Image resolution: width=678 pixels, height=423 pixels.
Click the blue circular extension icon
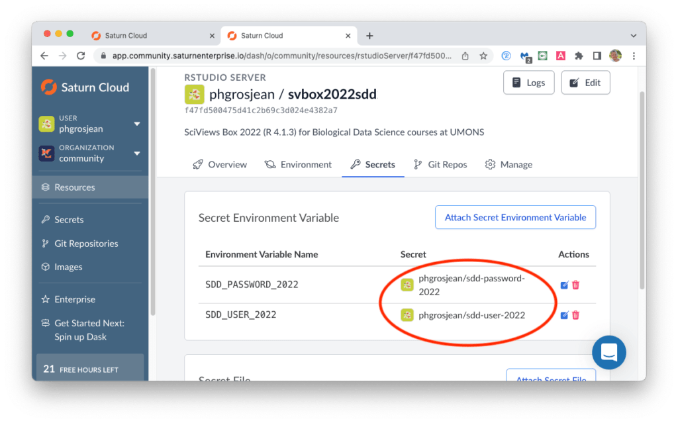506,56
